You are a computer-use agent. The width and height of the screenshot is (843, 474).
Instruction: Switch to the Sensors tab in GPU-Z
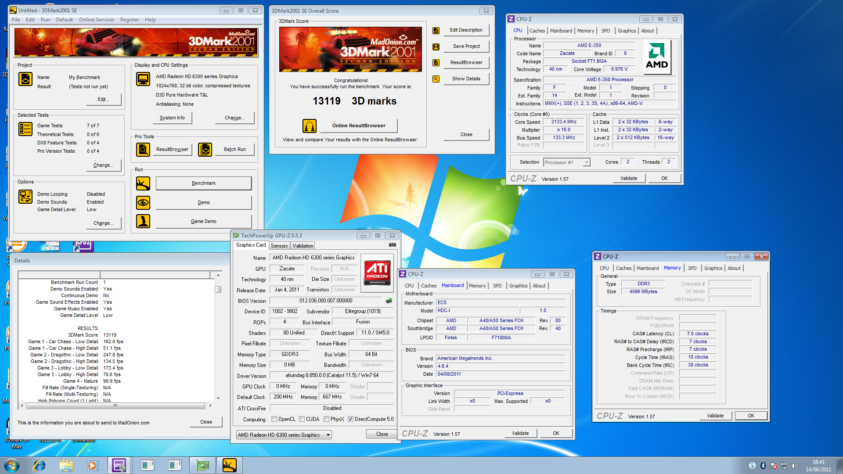(x=279, y=246)
